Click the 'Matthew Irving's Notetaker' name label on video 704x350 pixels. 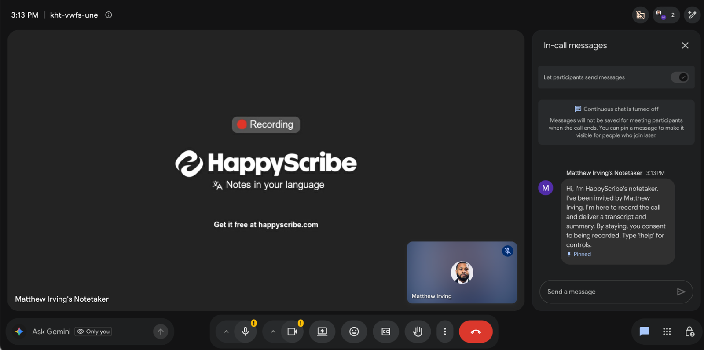62,299
